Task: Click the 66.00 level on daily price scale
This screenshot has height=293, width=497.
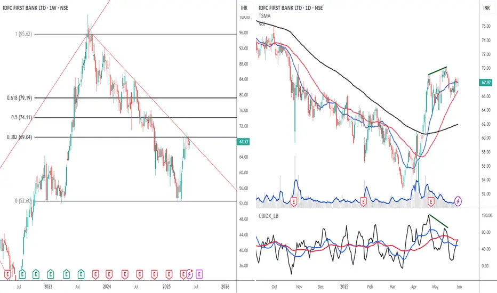Action: click(486, 96)
